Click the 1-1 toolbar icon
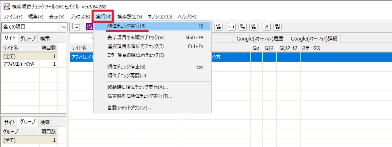Viewport: 392px width, 147px height. click(x=232, y=27)
